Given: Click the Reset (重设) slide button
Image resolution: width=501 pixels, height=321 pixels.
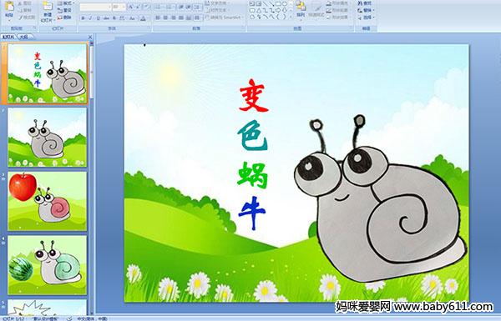Looking at the screenshot, I should (x=64, y=11).
